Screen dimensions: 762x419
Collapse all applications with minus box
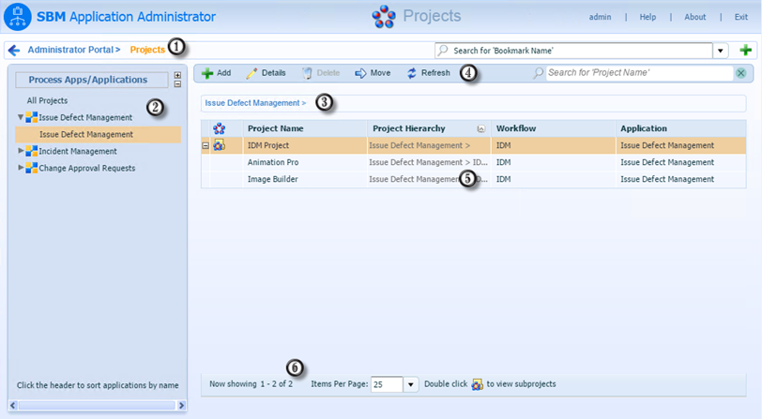[x=177, y=84]
